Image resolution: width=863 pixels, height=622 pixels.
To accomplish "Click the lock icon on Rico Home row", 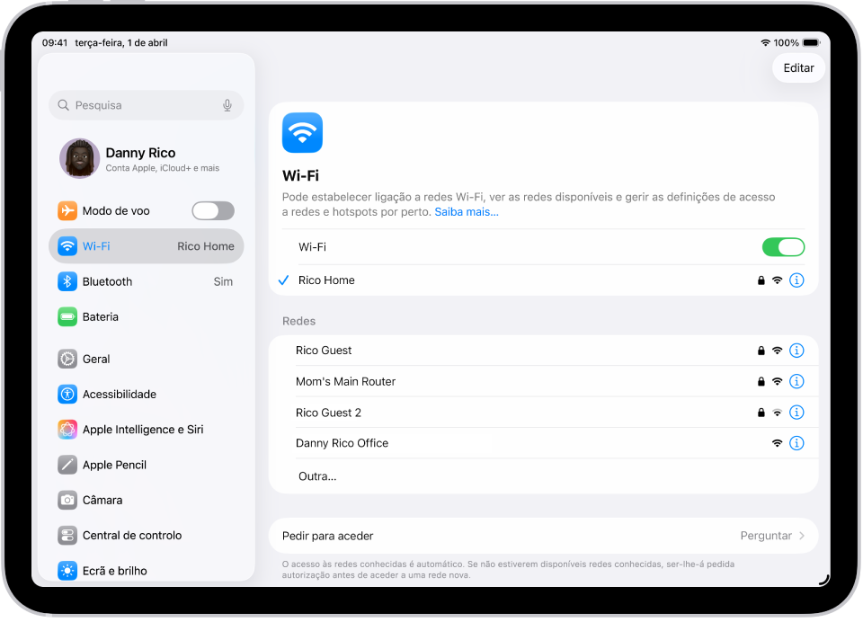I will 761,280.
